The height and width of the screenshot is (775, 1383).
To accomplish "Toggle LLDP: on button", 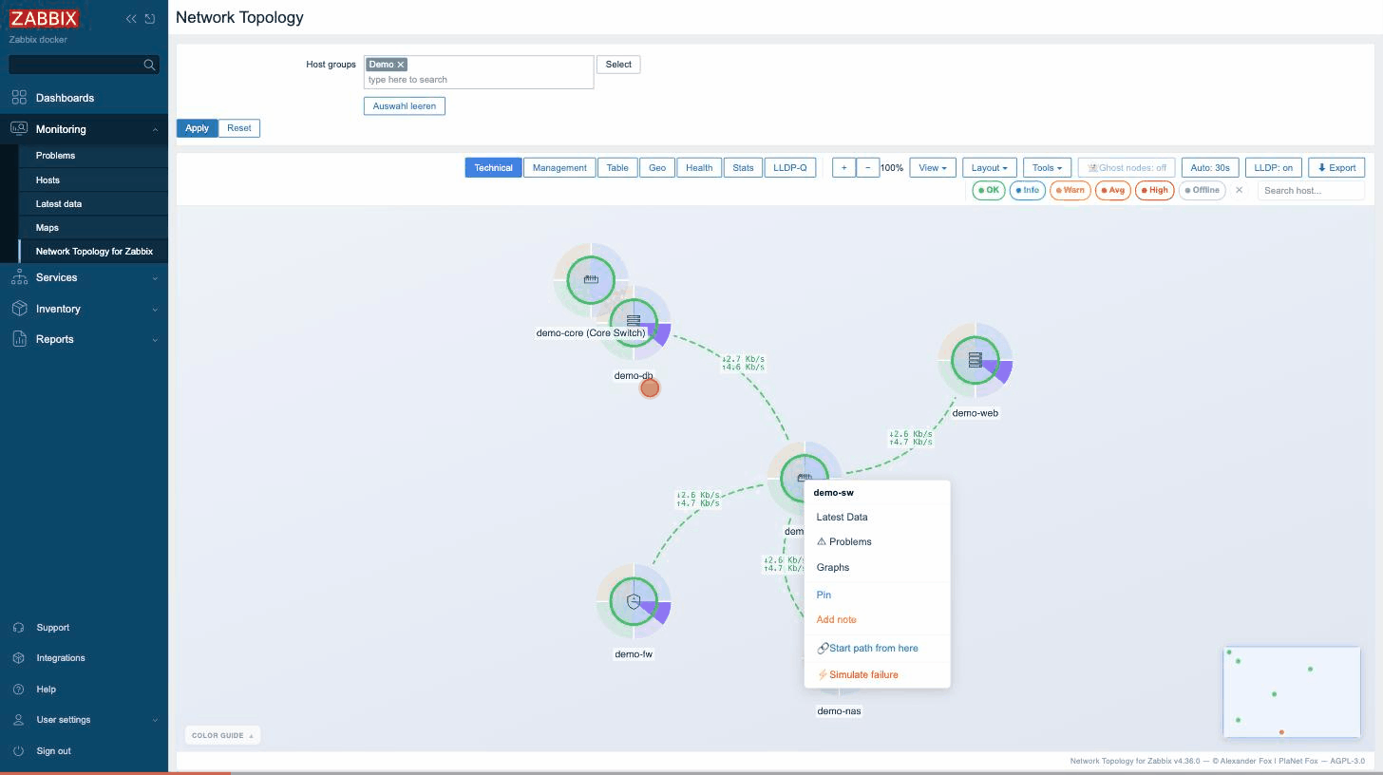I will [1274, 168].
